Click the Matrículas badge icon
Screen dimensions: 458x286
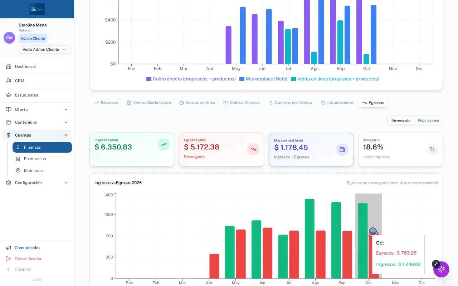coord(18,171)
